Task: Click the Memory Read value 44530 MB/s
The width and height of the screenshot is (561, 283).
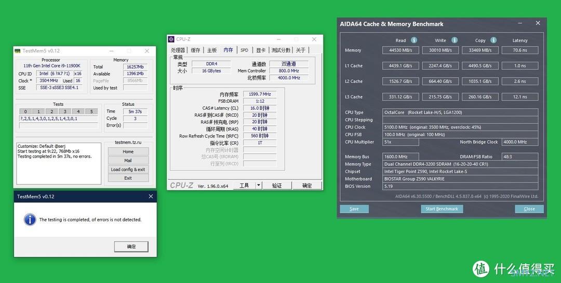Action: pyautogui.click(x=400, y=50)
